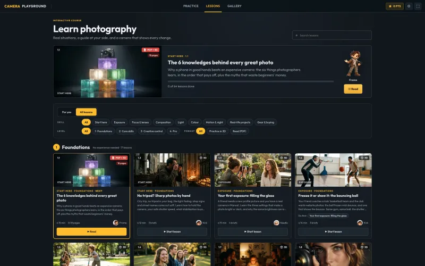Screen dimensions: 425x266
Task: Filter skills by Colour
Action: pos(195,122)
